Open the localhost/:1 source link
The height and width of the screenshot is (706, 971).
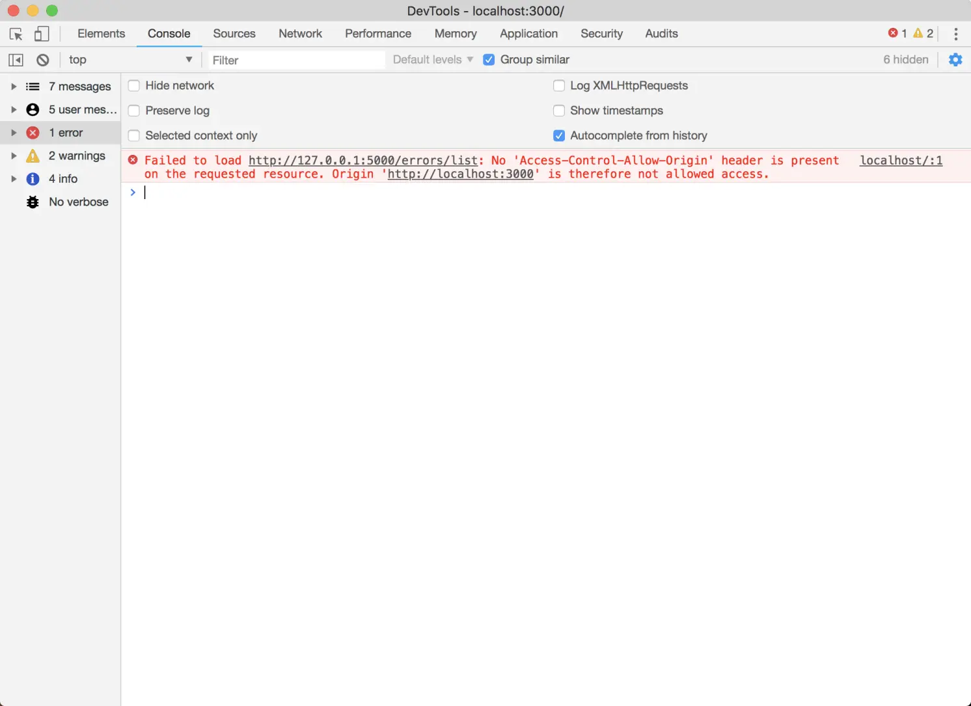coord(901,160)
